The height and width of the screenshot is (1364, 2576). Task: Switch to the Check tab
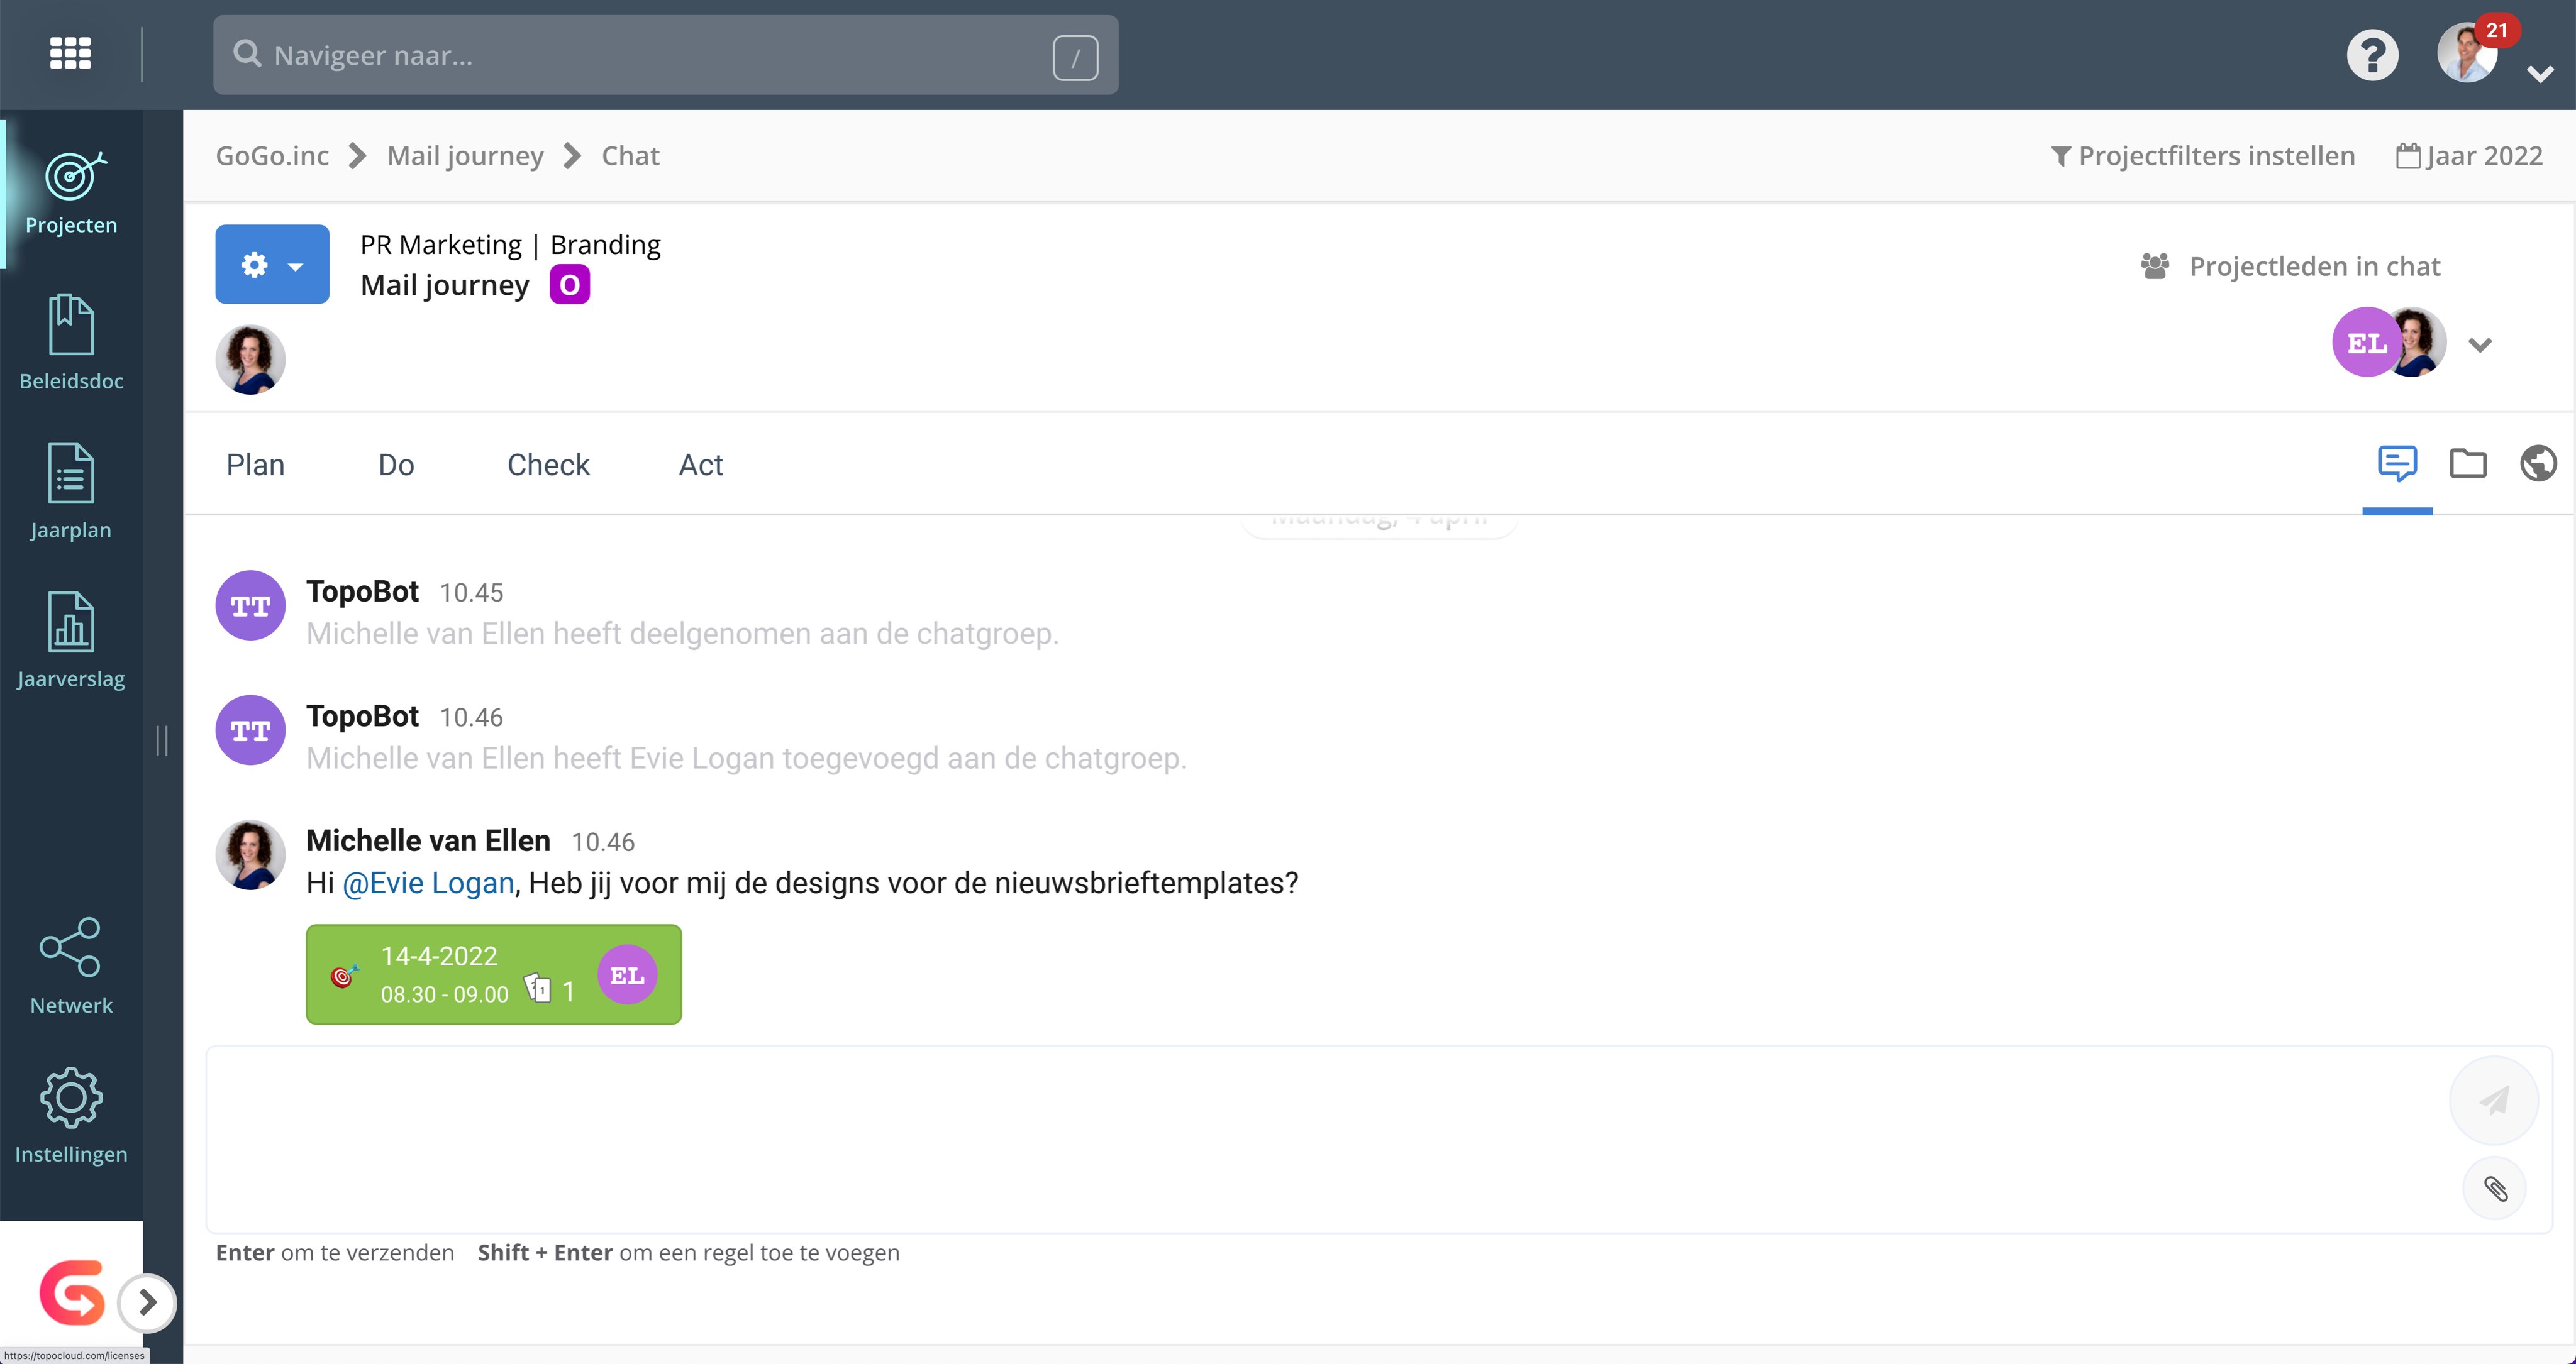pyautogui.click(x=548, y=465)
